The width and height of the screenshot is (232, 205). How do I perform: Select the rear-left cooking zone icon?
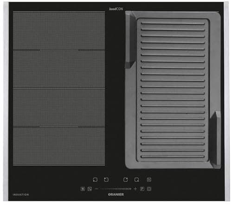[106, 180]
